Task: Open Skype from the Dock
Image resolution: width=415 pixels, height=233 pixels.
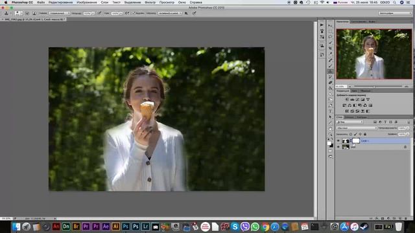Action: pyautogui.click(x=235, y=227)
